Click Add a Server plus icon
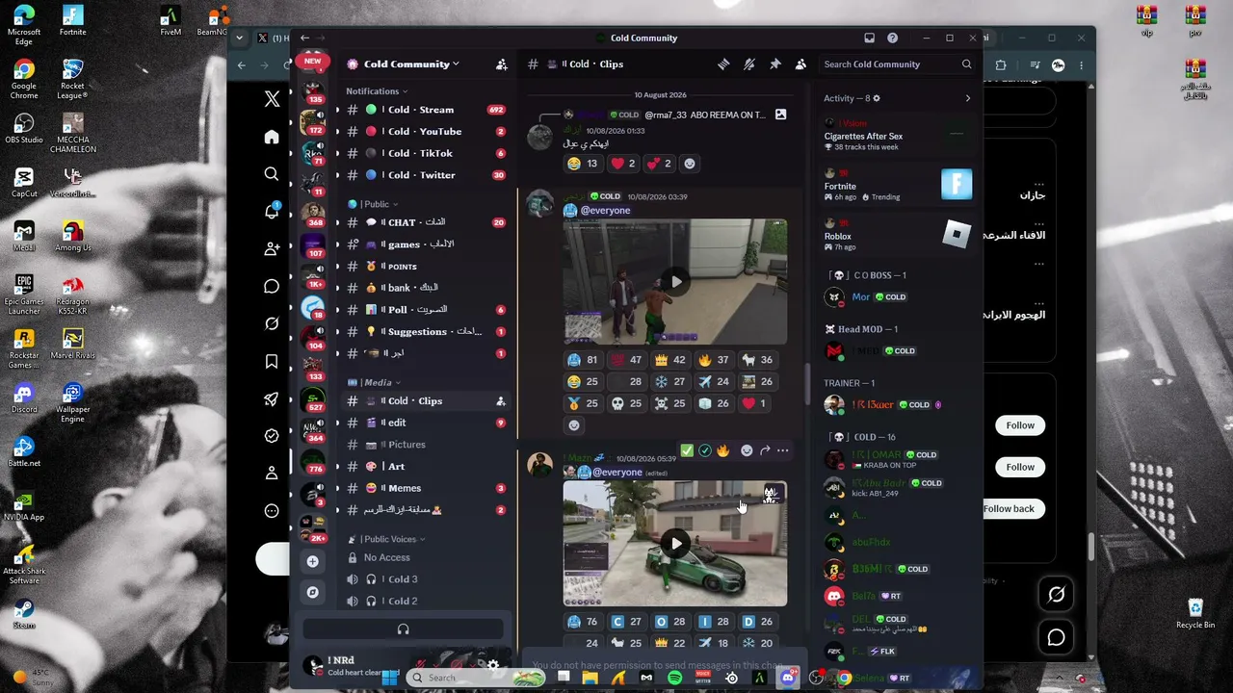The image size is (1233, 693). (x=312, y=561)
